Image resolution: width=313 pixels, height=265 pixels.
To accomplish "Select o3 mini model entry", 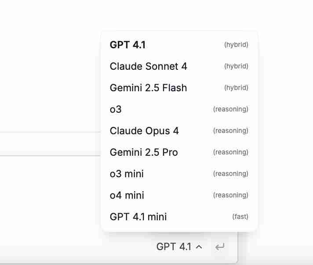I will coord(127,174).
